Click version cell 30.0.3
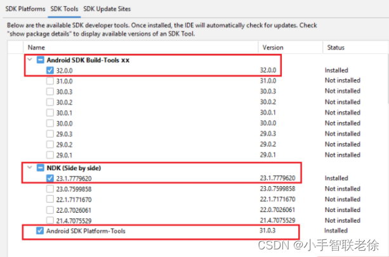 click(x=268, y=91)
